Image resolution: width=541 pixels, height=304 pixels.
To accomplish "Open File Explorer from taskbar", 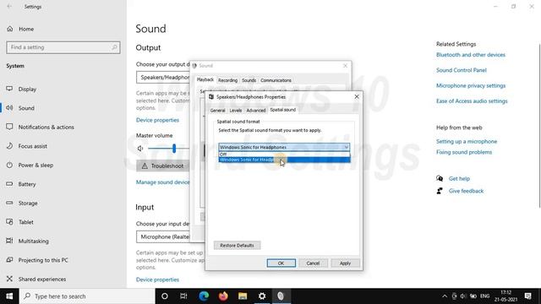I will (x=243, y=296).
